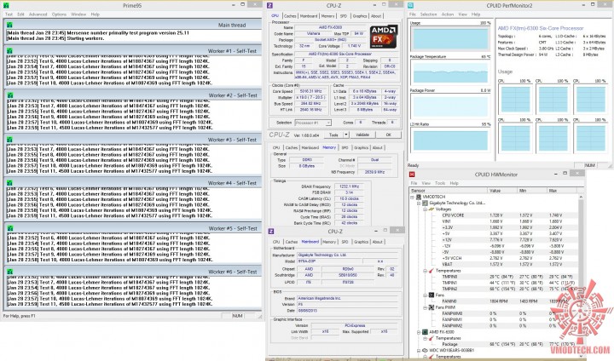614x361 pixels.
Task: Click the Tools button in CPU-Z
Action: [x=333, y=135]
